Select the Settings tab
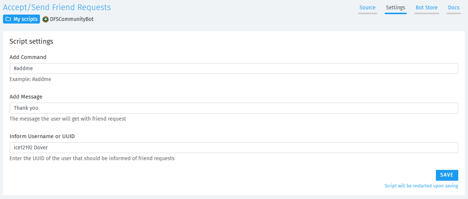This screenshot has width=468, height=199. 396,7
